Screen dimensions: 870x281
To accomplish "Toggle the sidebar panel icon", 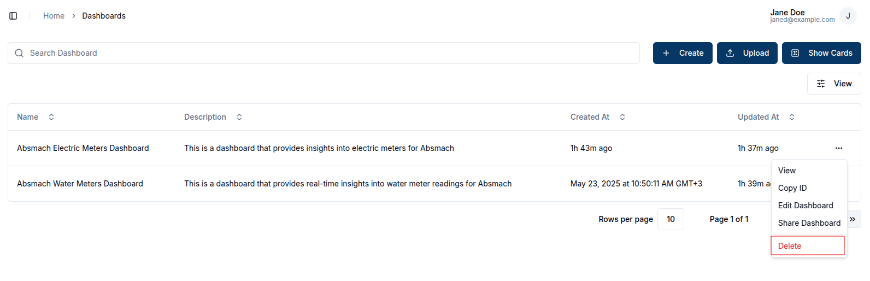I will point(13,16).
